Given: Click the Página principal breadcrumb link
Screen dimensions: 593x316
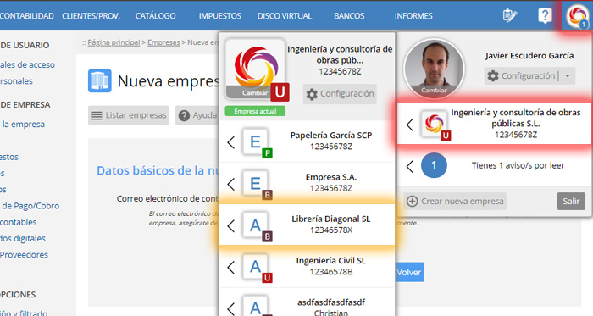Looking at the screenshot, I should pos(114,42).
